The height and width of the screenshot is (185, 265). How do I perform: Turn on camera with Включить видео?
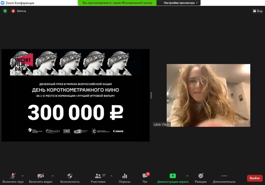(41, 176)
